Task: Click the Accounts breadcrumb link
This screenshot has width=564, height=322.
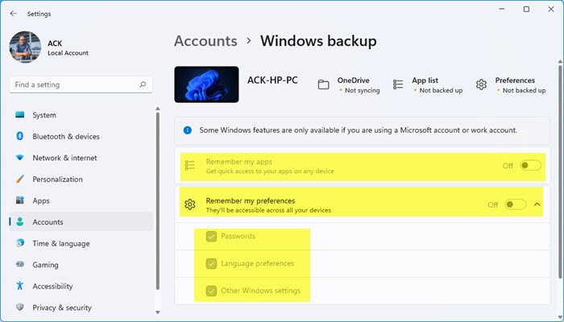Action: click(x=205, y=40)
